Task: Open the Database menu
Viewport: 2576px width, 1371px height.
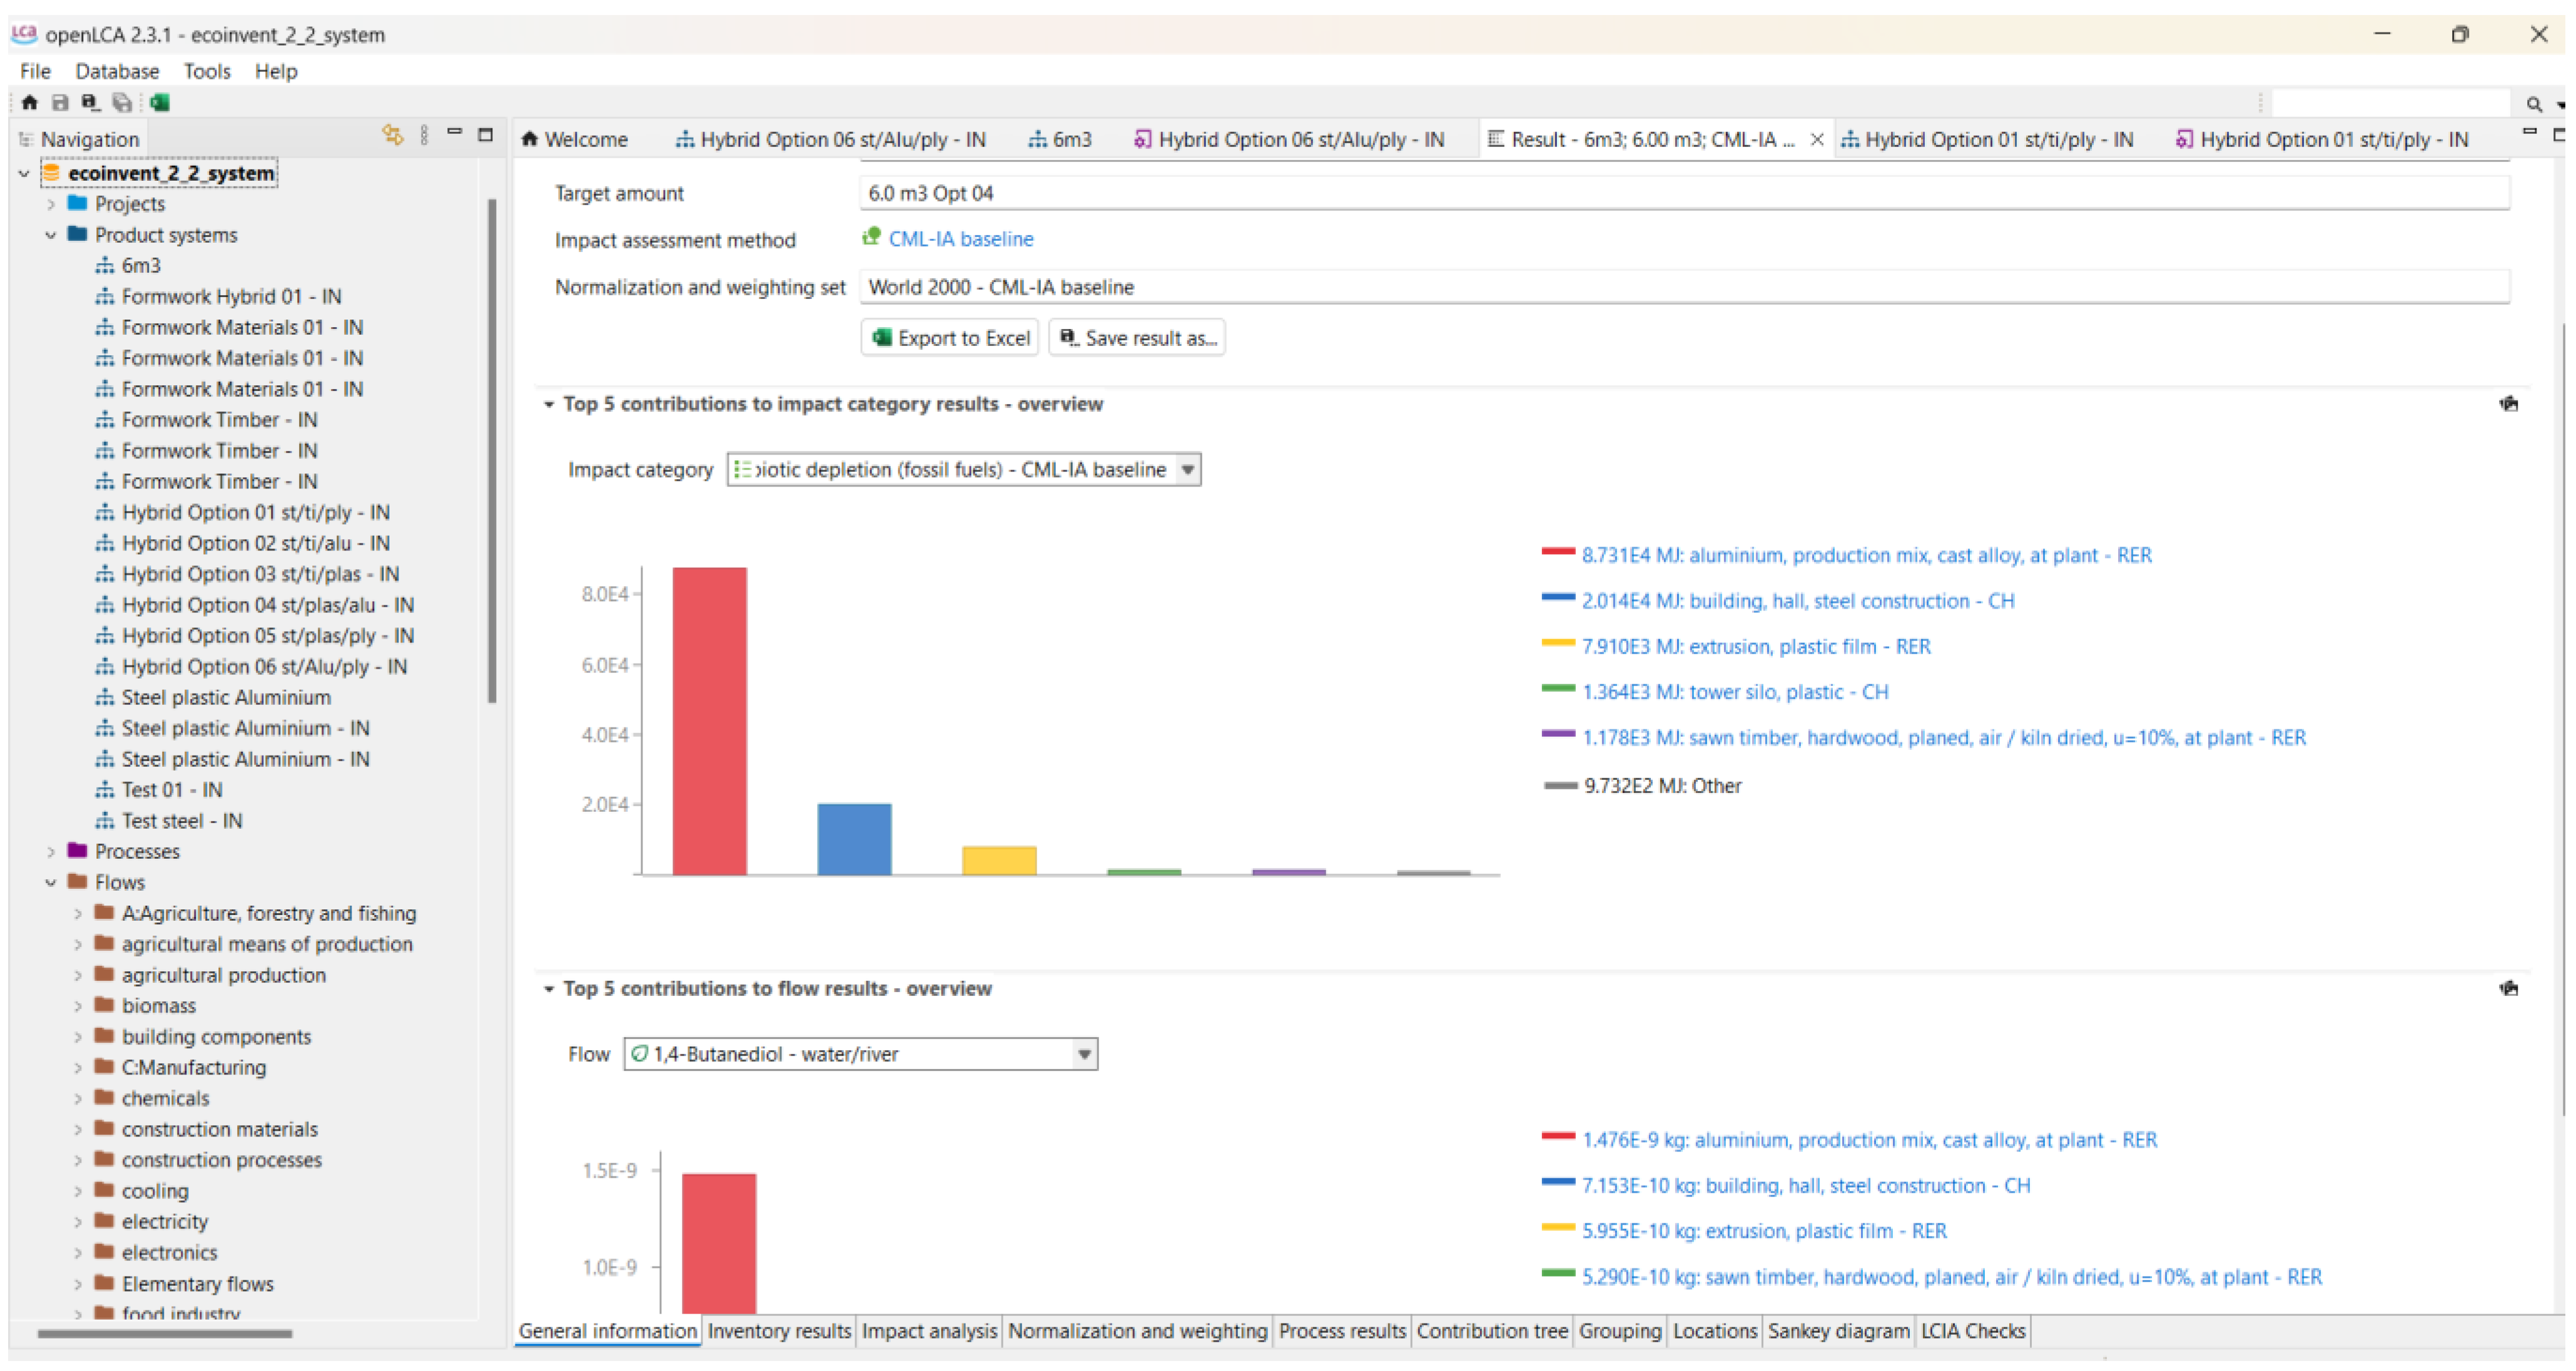Action: tap(117, 71)
